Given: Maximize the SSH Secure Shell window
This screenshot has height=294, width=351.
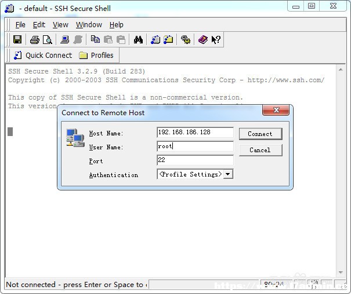Looking at the screenshot, I should click(x=312, y=6).
